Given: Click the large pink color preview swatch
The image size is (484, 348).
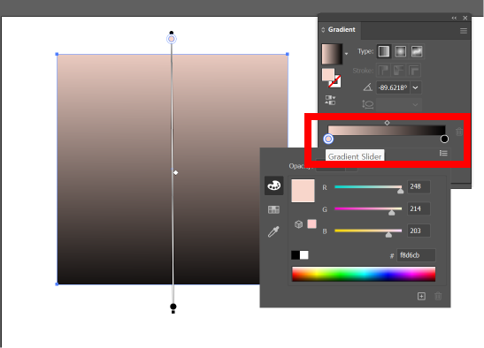Looking at the screenshot, I should (x=303, y=191).
